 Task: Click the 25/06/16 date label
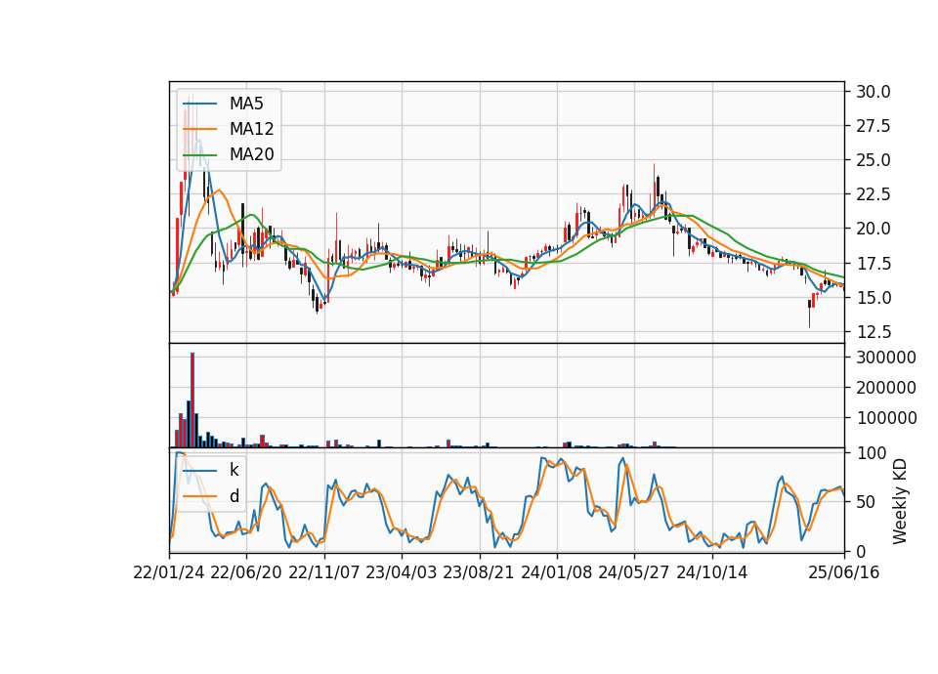click(844, 572)
